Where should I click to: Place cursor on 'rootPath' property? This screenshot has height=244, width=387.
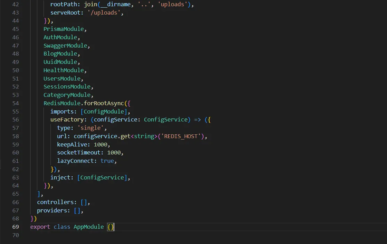tap(64, 5)
